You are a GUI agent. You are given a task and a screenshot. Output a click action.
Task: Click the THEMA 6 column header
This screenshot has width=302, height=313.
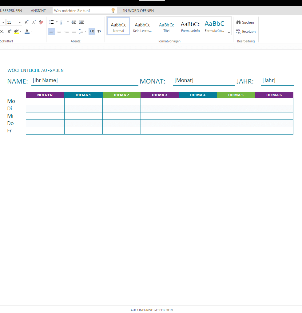pos(274,95)
